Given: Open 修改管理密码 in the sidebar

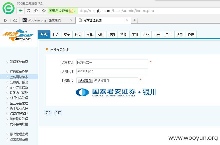Looking at the screenshot, I should (19, 134).
